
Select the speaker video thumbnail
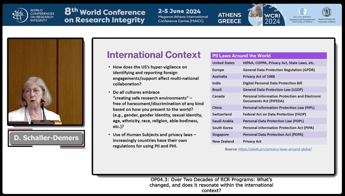[x=45, y=81]
